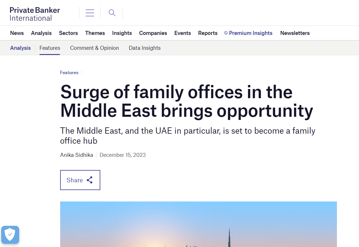Viewport: 359px width, 247px height.
Task: Click the blue shield privacy badge
Action: pyautogui.click(x=10, y=235)
